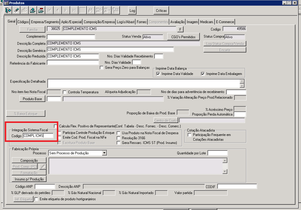
Task: Click the Código ANP input field
Action: [x=45, y=187]
